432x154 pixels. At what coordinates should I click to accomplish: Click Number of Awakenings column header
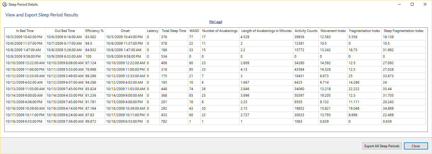220,31
